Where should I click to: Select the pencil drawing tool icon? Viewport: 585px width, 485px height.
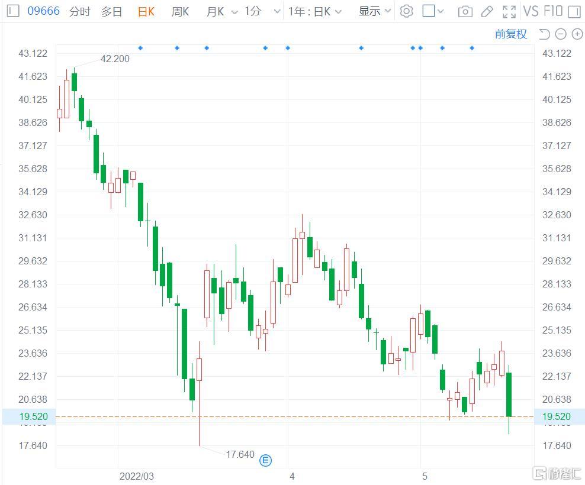pos(487,11)
